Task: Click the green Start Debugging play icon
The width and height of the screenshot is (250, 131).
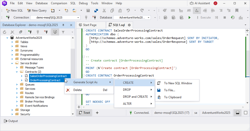Action: 189,17
